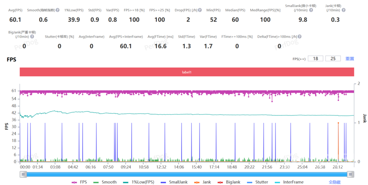The width and height of the screenshot is (368, 185).
Task: Select the red label1 bar
Action: [x=187, y=72]
